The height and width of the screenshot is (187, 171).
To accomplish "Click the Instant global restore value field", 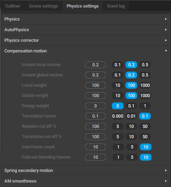I will coord(95,75).
